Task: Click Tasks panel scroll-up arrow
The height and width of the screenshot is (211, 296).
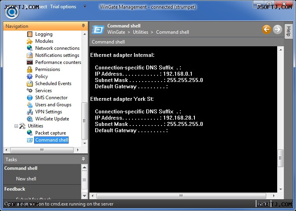Action: tap(84, 167)
